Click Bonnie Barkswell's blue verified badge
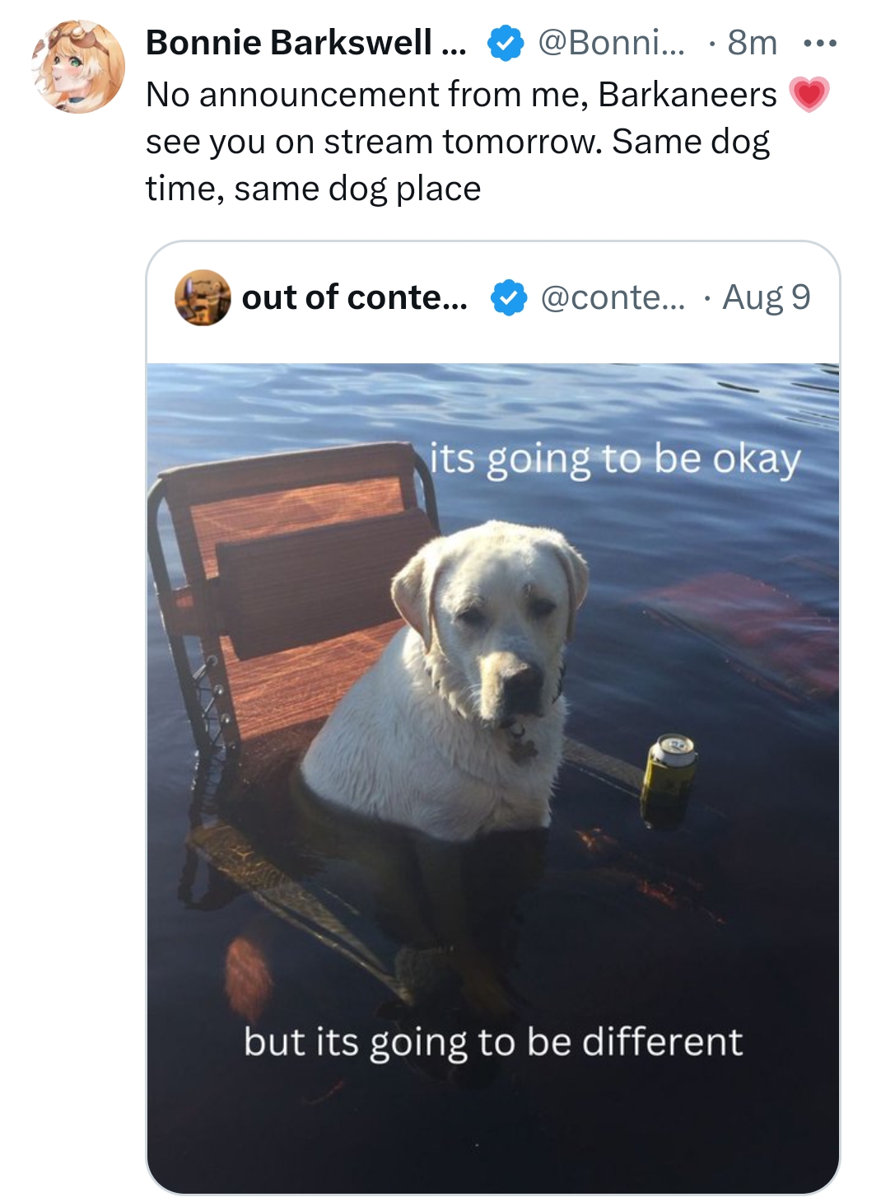This screenshot has width=881, height=1197. tap(505, 43)
